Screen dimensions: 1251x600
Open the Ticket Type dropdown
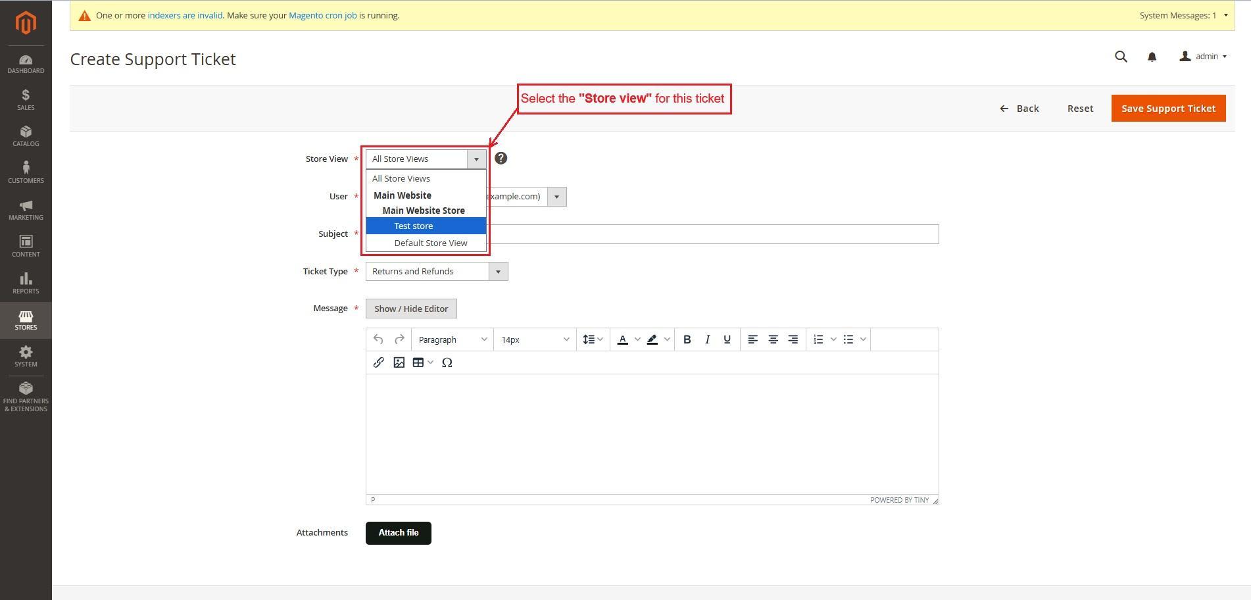[x=437, y=272]
